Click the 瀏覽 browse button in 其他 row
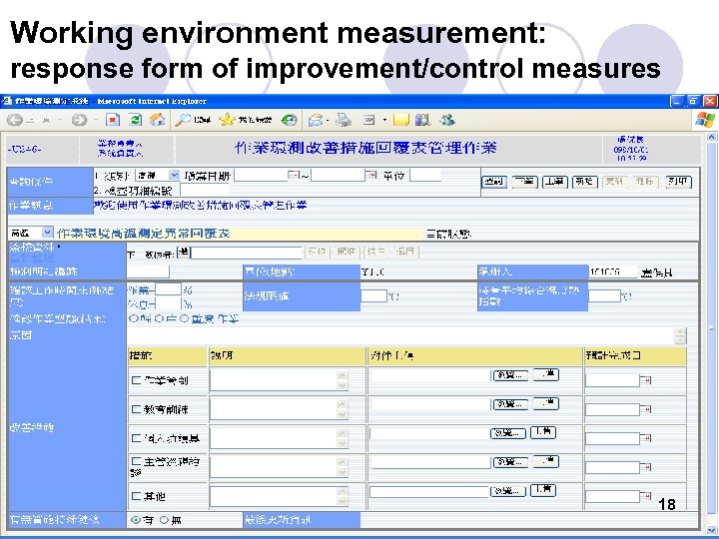Screen dimensions: 719x539 [x=507, y=491]
